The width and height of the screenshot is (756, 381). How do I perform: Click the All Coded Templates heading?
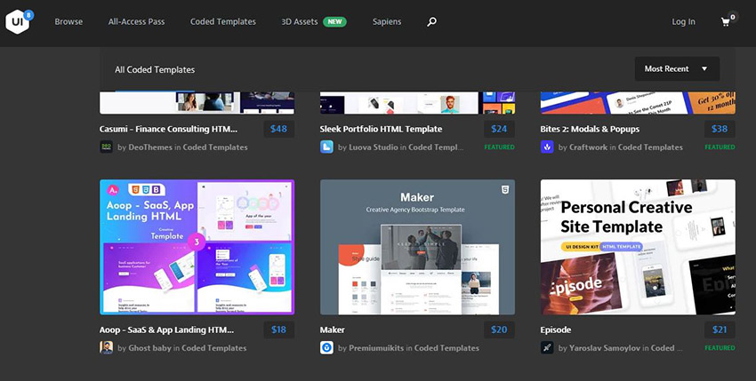[x=155, y=70]
